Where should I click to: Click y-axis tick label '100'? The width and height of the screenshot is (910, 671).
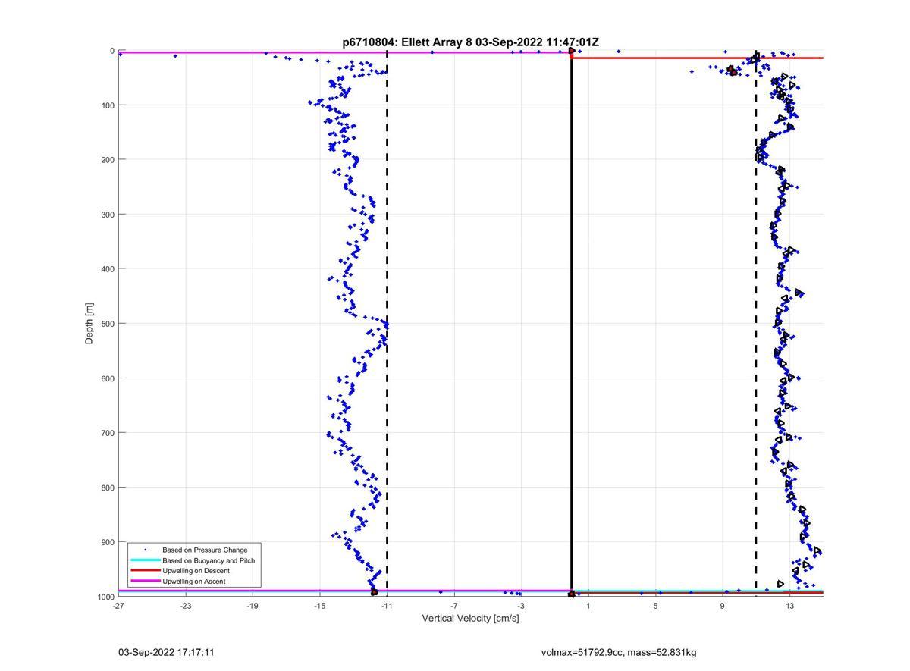[x=108, y=105]
